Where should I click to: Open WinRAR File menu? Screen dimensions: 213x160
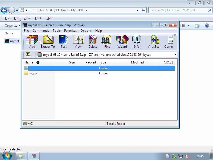[x=26, y=31]
